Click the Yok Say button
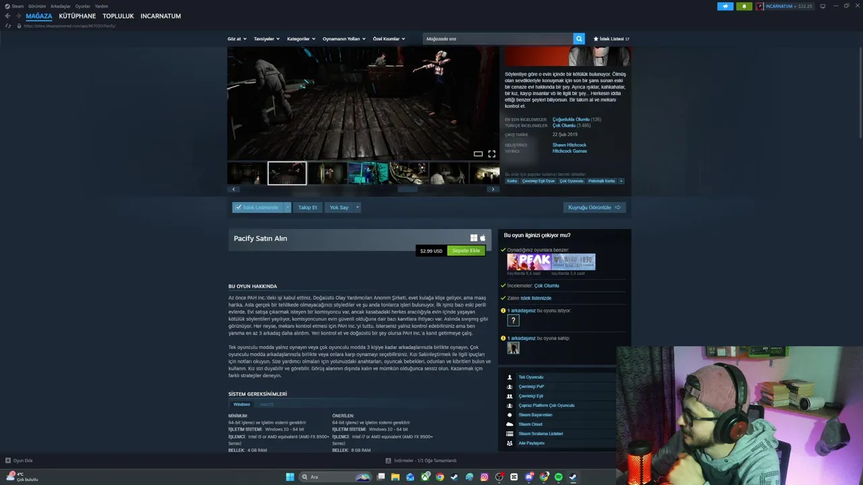The image size is (863, 485). pyautogui.click(x=339, y=207)
